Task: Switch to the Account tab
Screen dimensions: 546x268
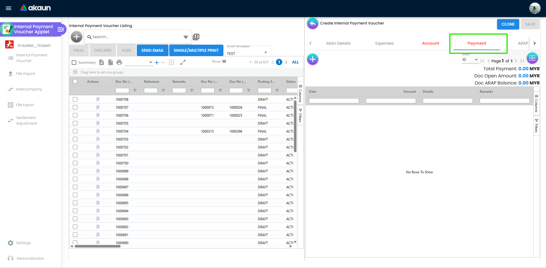Action: [430, 43]
